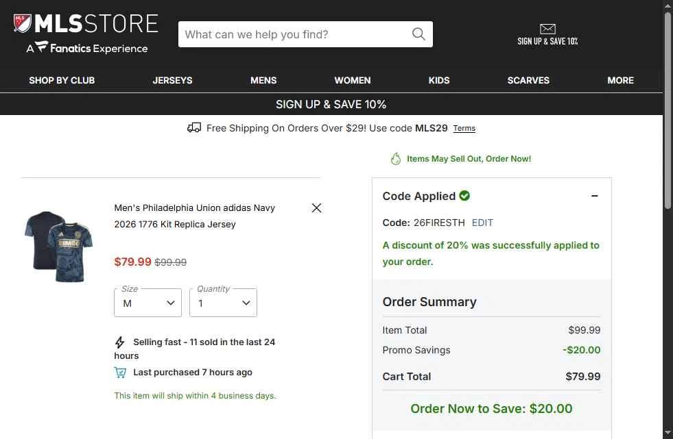Click the free shipping truck icon
673x439 pixels.
[x=194, y=127]
